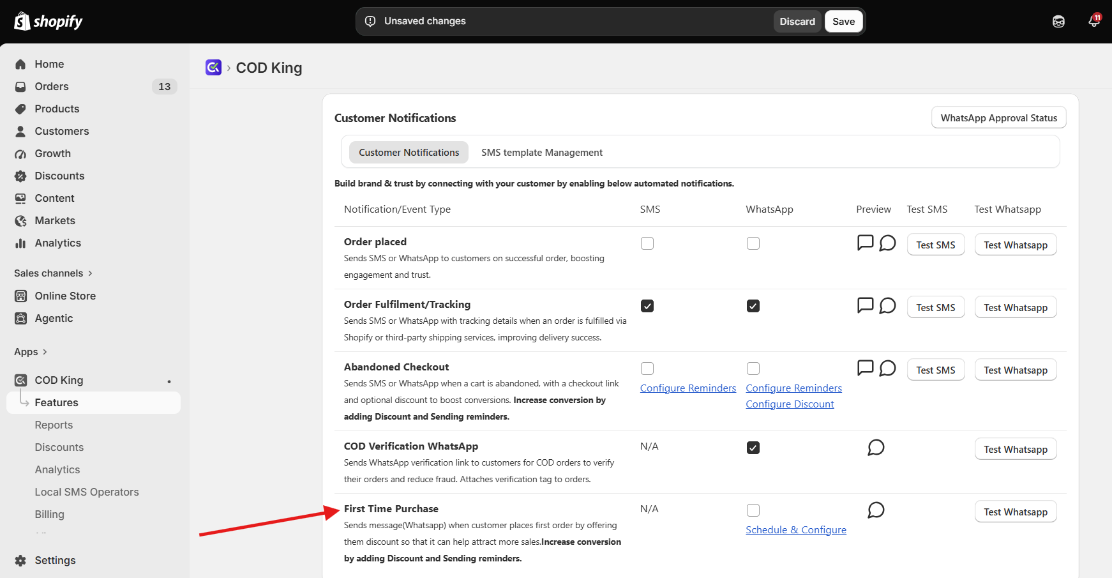Uncheck WhatsApp for COD Verification WhatsApp

pos(753,448)
